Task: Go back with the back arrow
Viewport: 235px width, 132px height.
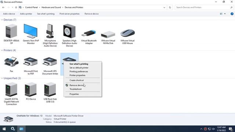Action: [3, 7]
